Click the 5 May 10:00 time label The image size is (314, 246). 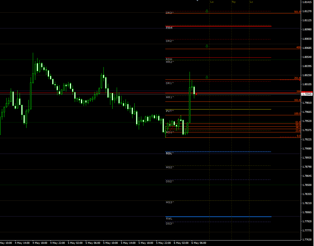(x=111, y=243)
